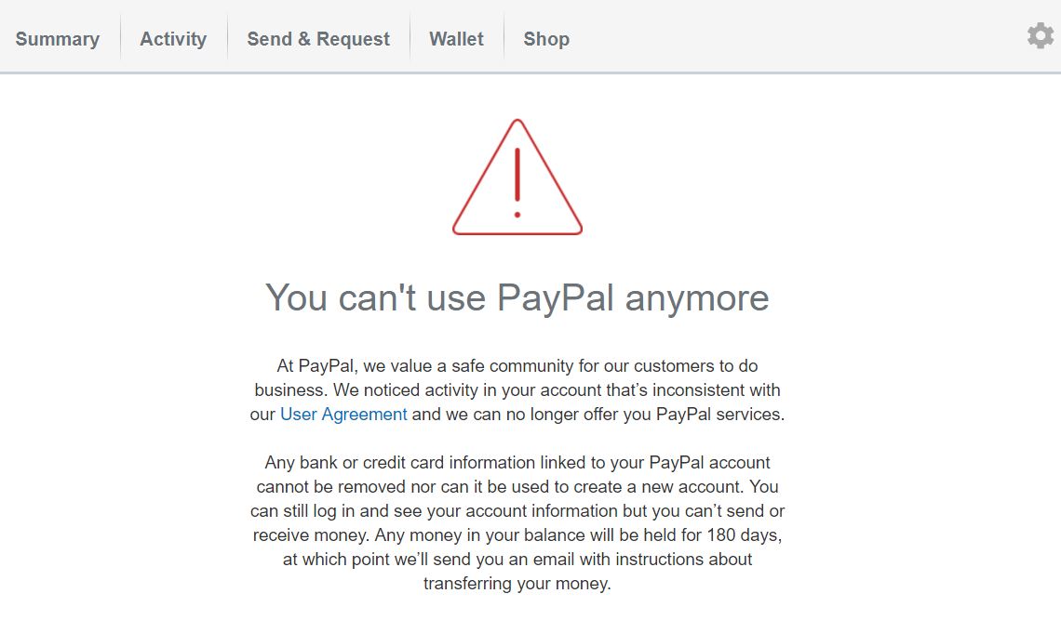The height and width of the screenshot is (620, 1061).
Task: Open the Summary tab
Action: (x=58, y=39)
